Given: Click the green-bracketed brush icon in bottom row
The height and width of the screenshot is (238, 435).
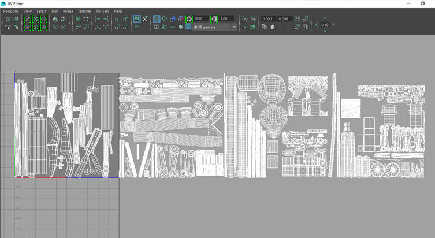Looking at the screenshot, I should click(x=27, y=27).
